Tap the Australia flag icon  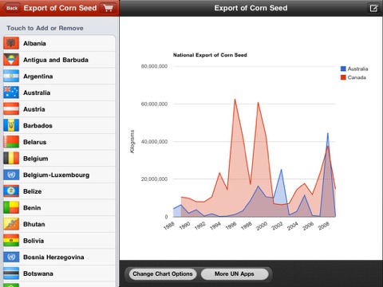pyautogui.click(x=11, y=92)
